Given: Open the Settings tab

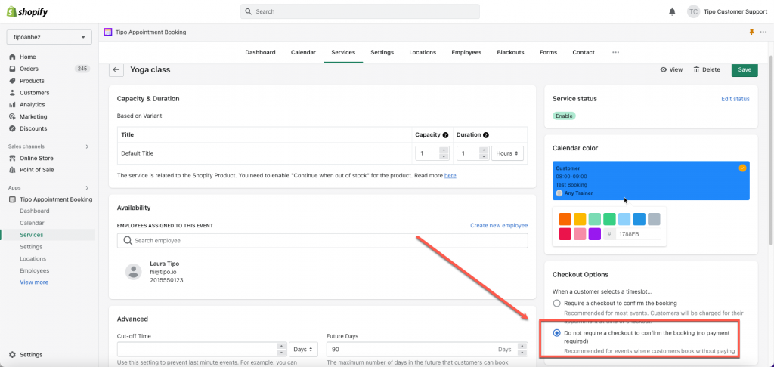Looking at the screenshot, I should tap(382, 52).
